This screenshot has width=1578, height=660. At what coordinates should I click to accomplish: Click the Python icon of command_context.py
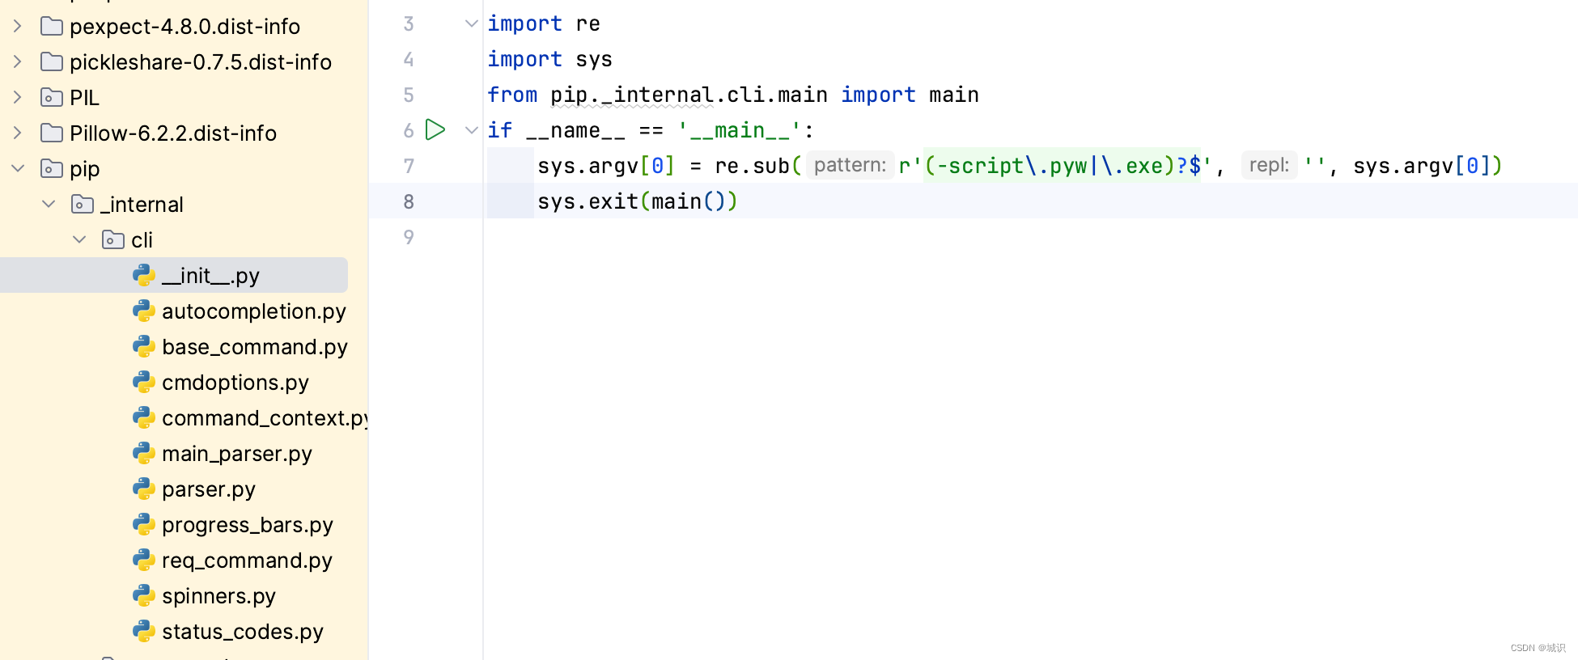click(x=144, y=418)
